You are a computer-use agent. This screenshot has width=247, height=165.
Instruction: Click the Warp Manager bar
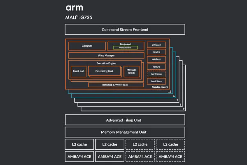point(106,55)
